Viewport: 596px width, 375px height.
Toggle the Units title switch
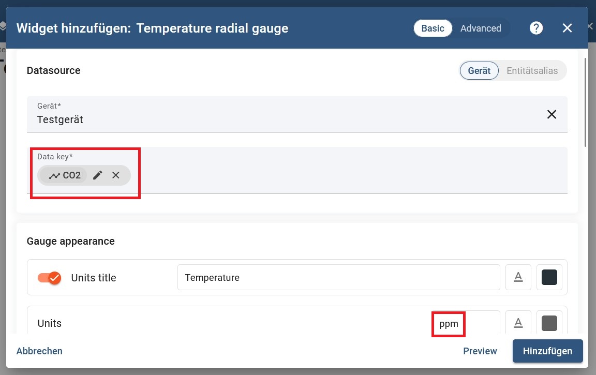pyautogui.click(x=50, y=278)
